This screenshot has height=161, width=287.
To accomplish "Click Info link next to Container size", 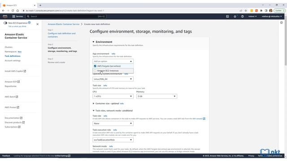I will pos(122,104).
